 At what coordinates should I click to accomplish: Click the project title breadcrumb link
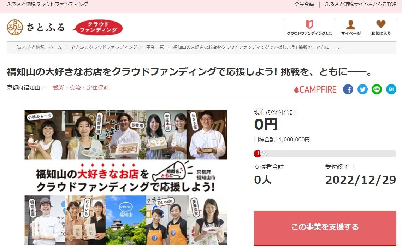click(x=258, y=47)
